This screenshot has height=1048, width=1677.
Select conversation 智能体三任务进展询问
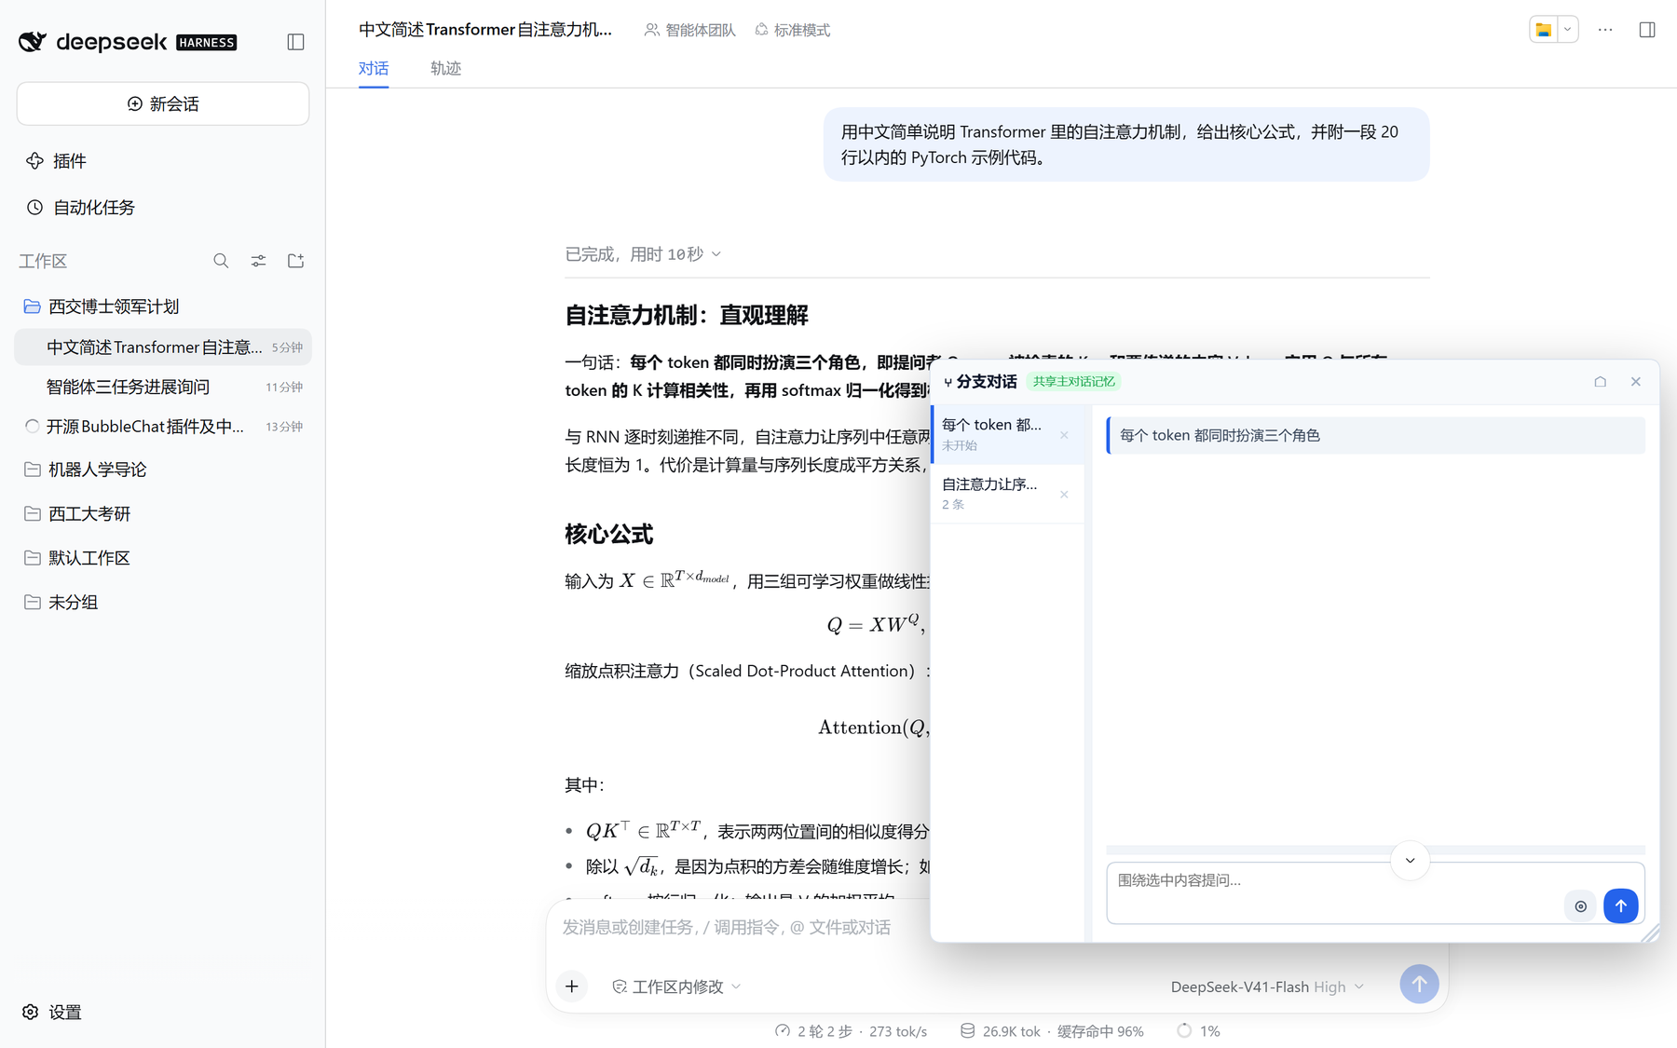(163, 387)
